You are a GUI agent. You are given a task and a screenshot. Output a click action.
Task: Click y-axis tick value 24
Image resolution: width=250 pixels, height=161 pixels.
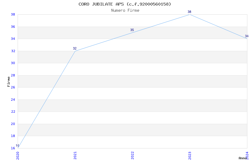pyautogui.click(x=13, y=100)
